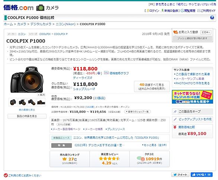Go to Digital Camera breadcrumb category
218x180 pixels.
pyautogui.click(x=41, y=24)
